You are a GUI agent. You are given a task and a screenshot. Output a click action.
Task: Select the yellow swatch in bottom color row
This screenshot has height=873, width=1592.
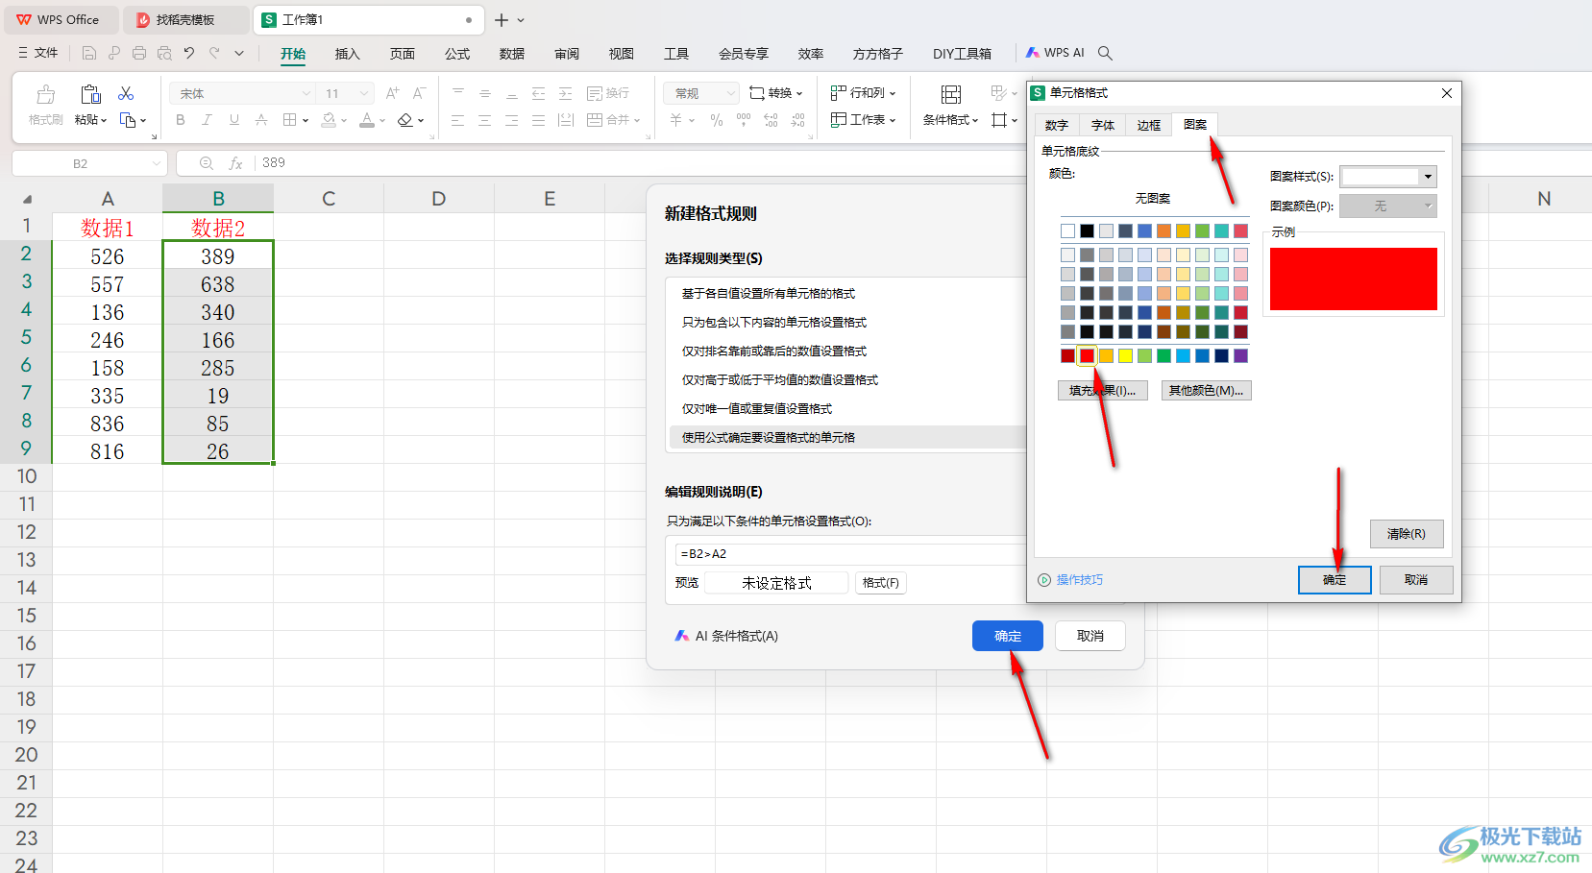coord(1125,356)
